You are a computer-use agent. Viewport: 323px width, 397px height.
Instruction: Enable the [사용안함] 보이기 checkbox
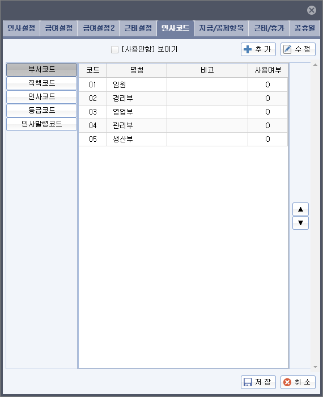[x=114, y=49]
